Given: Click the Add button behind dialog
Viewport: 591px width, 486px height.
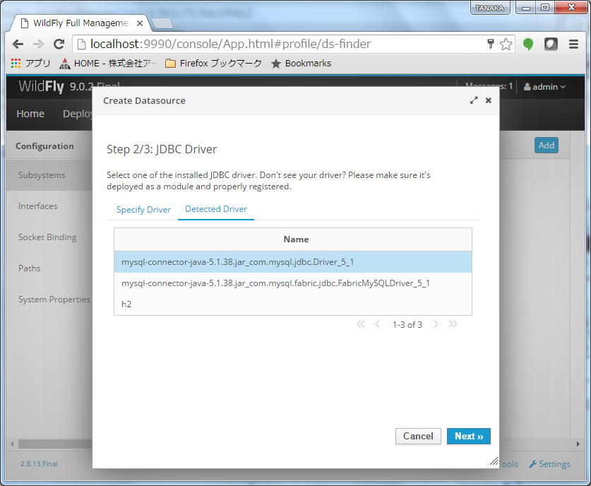Looking at the screenshot, I should pos(546,146).
